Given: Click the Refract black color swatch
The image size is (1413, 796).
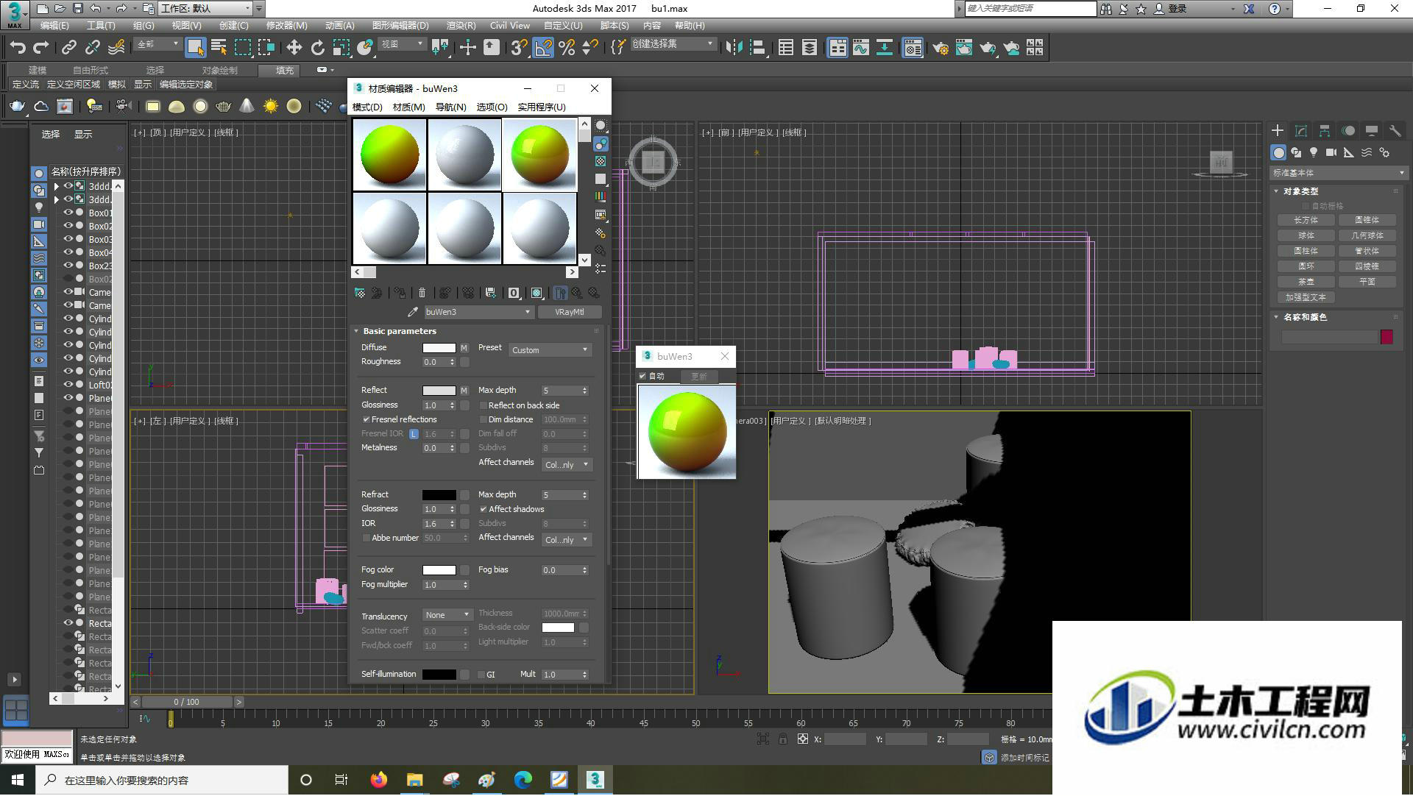Looking at the screenshot, I should pos(439,495).
